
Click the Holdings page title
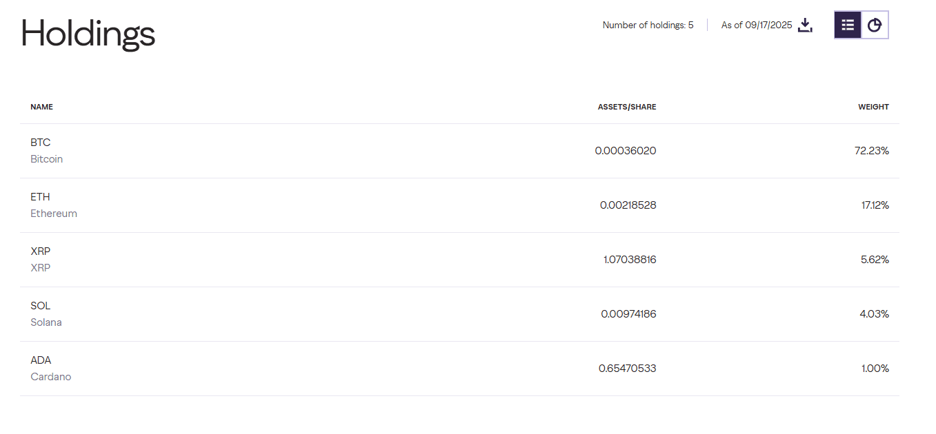88,34
